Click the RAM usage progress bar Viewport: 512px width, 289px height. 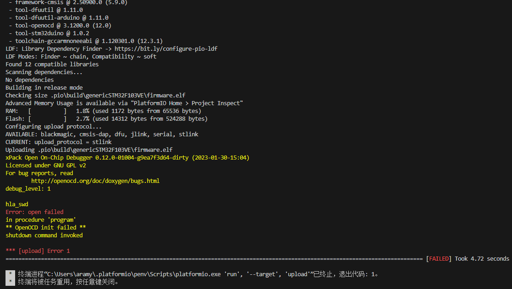pyautogui.click(x=47, y=111)
